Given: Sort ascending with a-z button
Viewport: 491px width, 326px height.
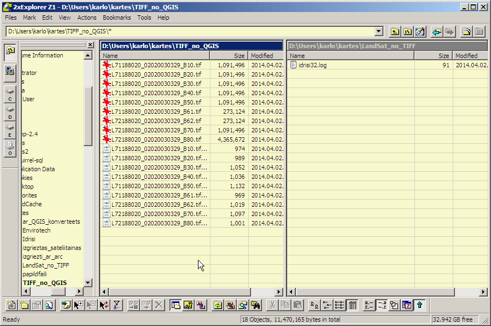Looking at the screenshot, I should coord(369,305).
